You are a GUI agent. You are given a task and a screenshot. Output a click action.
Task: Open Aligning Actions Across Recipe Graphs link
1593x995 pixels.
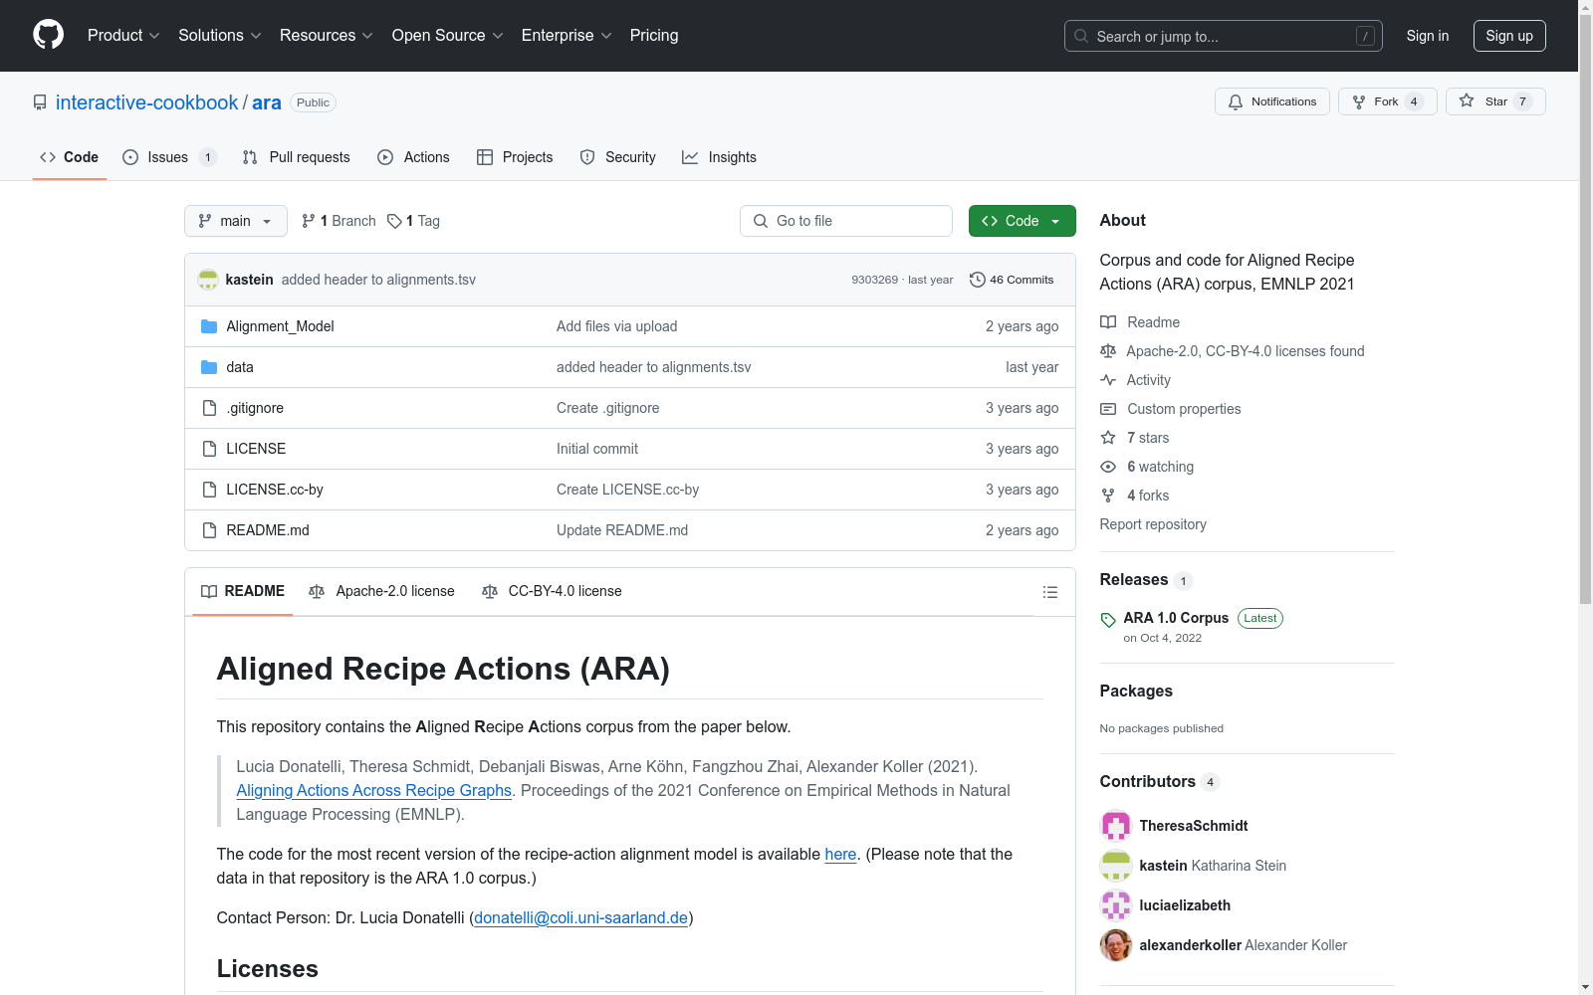[374, 790]
